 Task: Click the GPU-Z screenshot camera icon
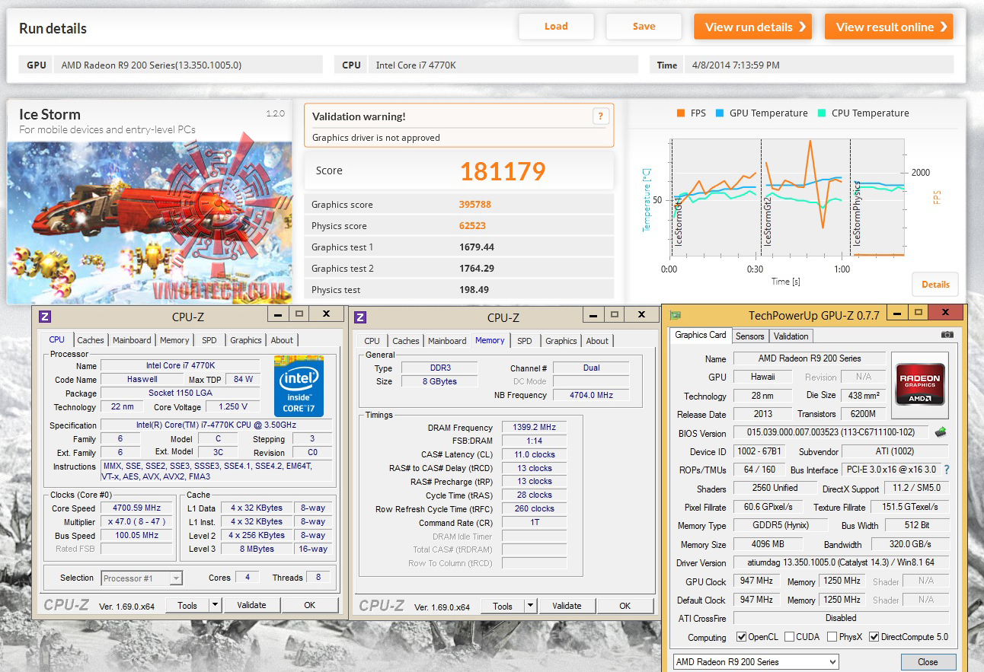pyautogui.click(x=947, y=335)
